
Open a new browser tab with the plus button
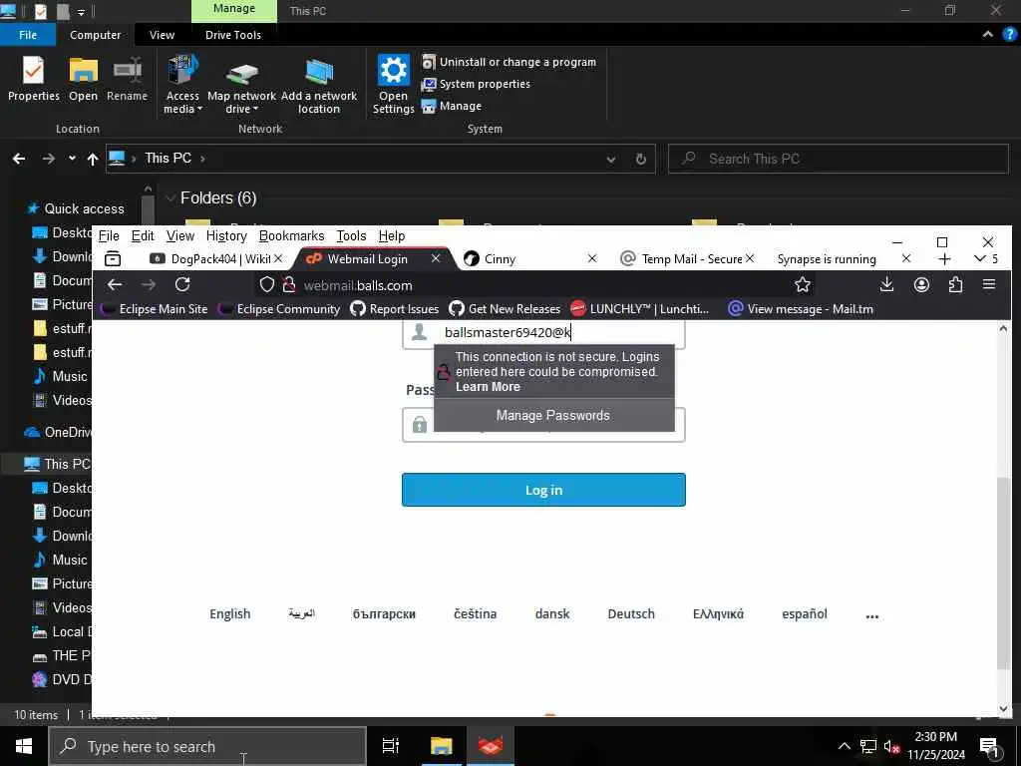click(x=944, y=259)
